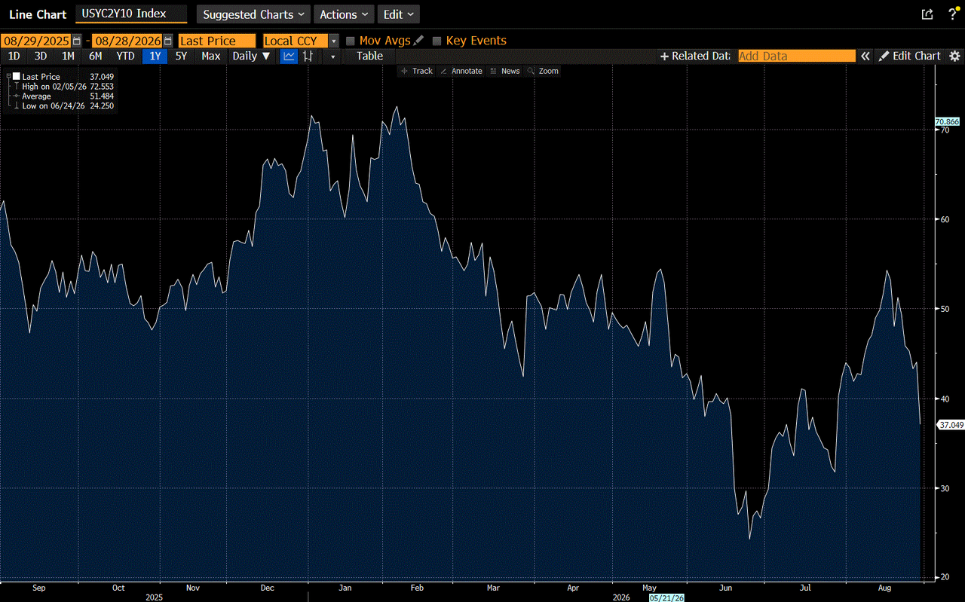Screen dimensions: 965x602
Task: Switch to bar/candle chart type icon
Action: click(x=308, y=56)
